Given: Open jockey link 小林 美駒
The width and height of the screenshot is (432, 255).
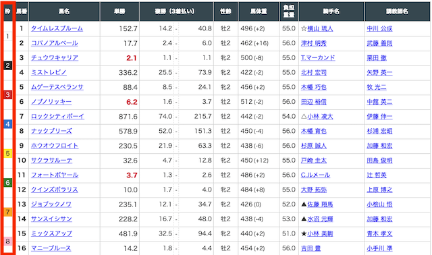Looking at the screenshot, I should tap(320, 233).
